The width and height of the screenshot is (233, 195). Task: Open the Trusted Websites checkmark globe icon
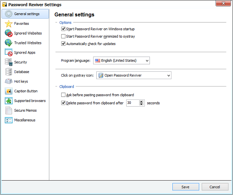(9, 43)
